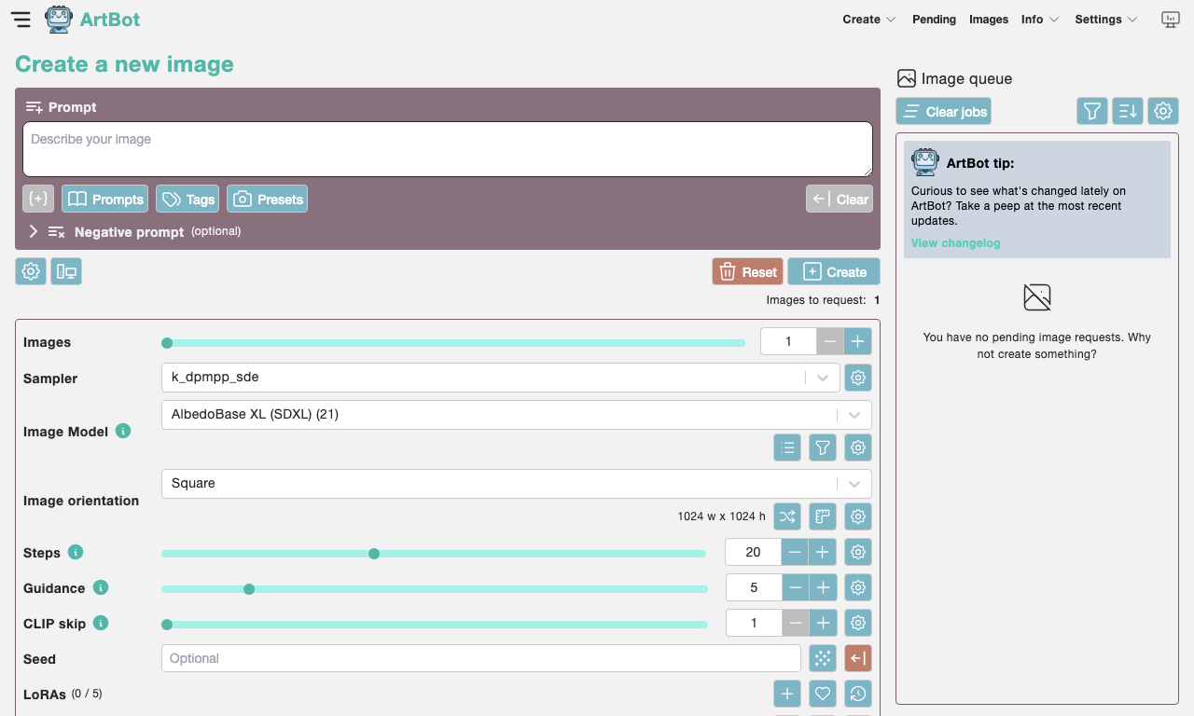Increase Steps with the plus button
The width and height of the screenshot is (1194, 716).
[x=823, y=552]
